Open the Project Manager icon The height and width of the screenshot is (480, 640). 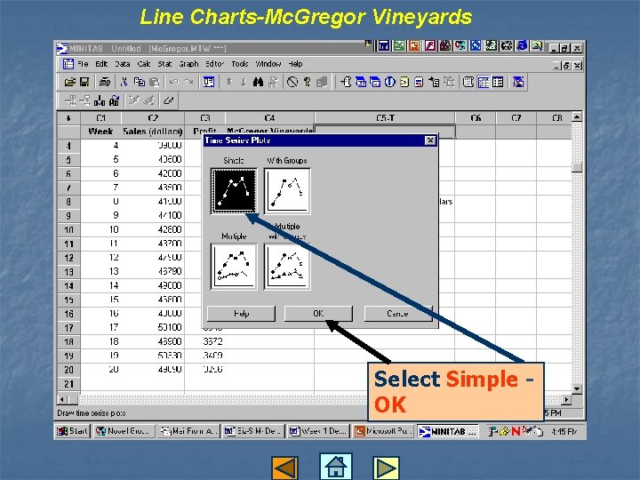point(498,82)
